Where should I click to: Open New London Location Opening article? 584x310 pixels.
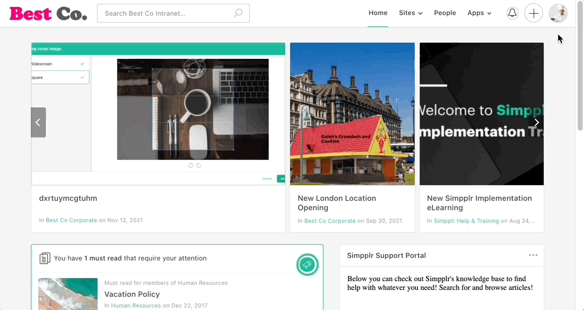pos(337,203)
